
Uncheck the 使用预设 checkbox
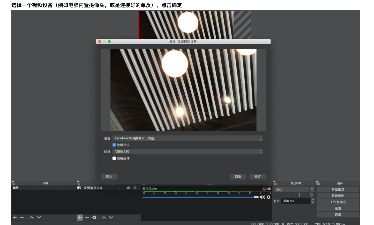coord(114,145)
